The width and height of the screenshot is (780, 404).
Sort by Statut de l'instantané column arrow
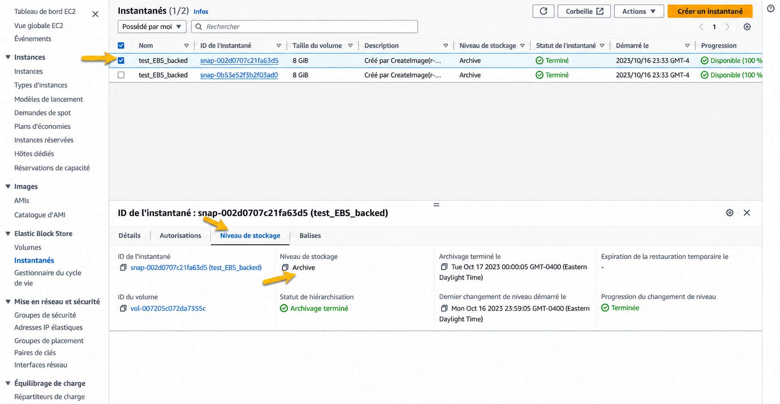[x=602, y=46]
